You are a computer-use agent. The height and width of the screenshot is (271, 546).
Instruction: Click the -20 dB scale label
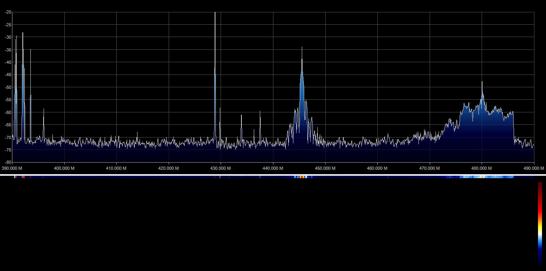point(8,12)
